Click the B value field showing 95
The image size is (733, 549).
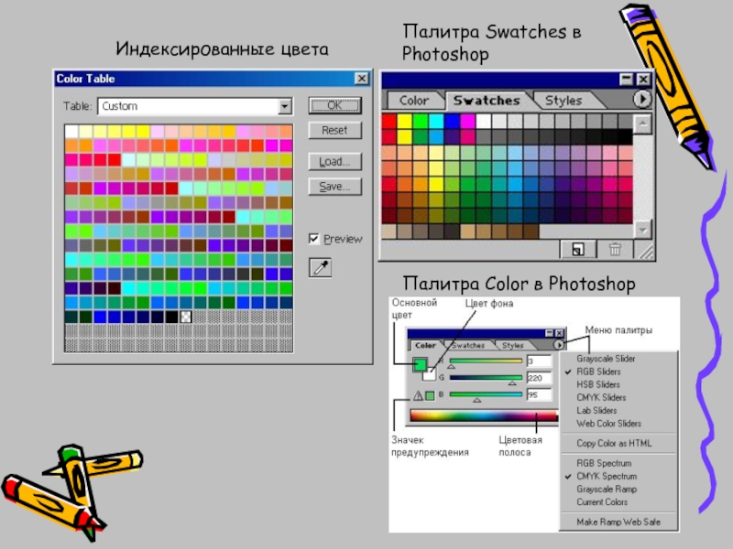pyautogui.click(x=539, y=395)
